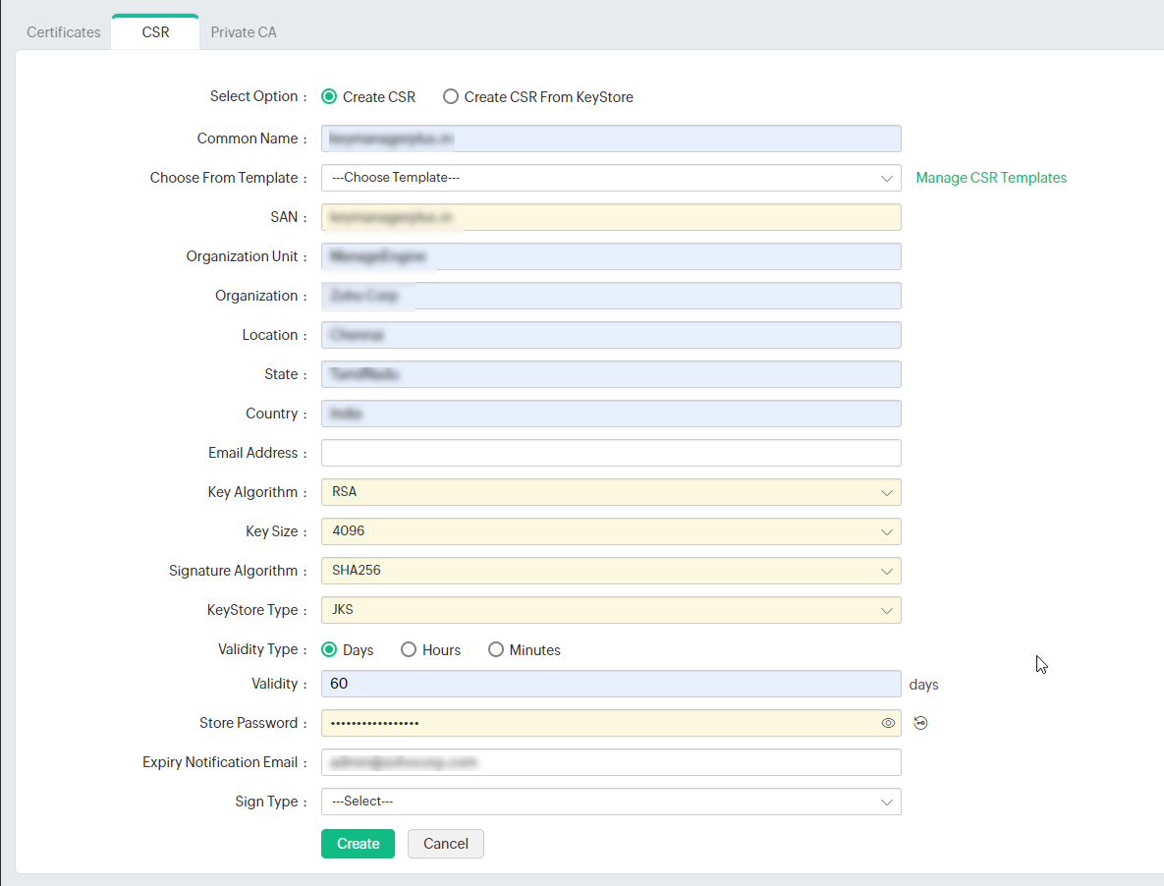Focus the Organization Unit field

611,256
